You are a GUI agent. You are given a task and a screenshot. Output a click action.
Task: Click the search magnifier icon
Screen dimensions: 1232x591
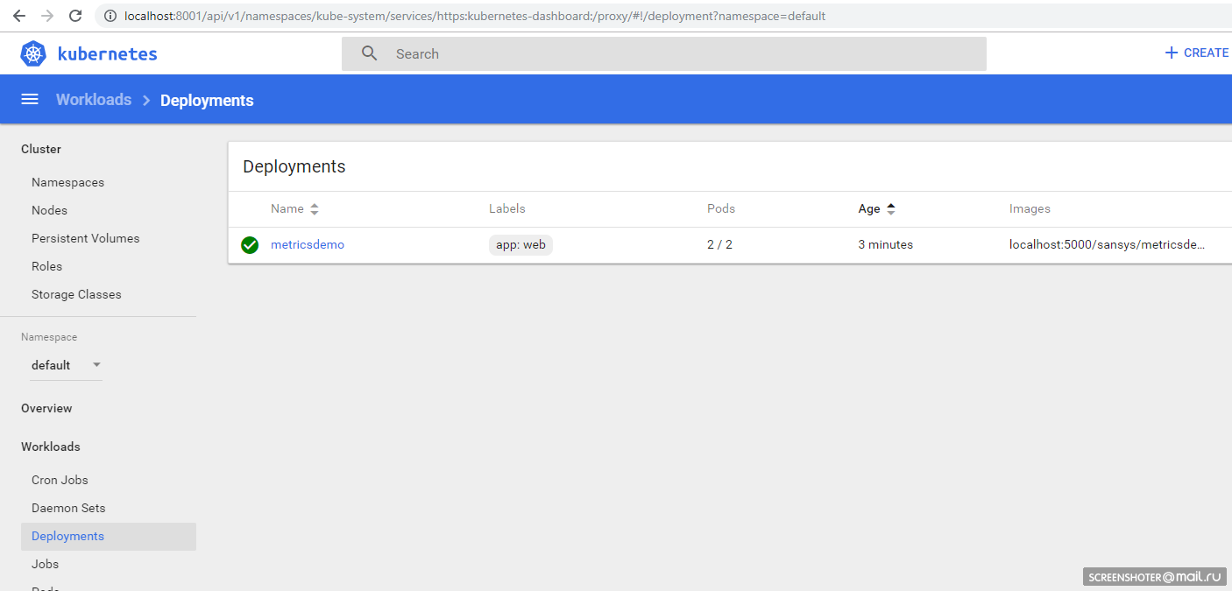(x=370, y=53)
